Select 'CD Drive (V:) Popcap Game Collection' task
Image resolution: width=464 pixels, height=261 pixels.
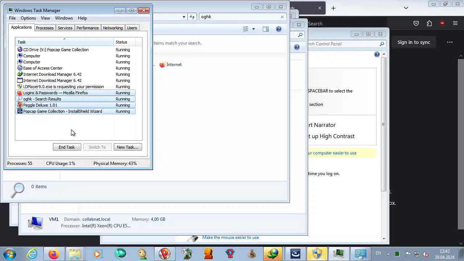click(x=76, y=50)
